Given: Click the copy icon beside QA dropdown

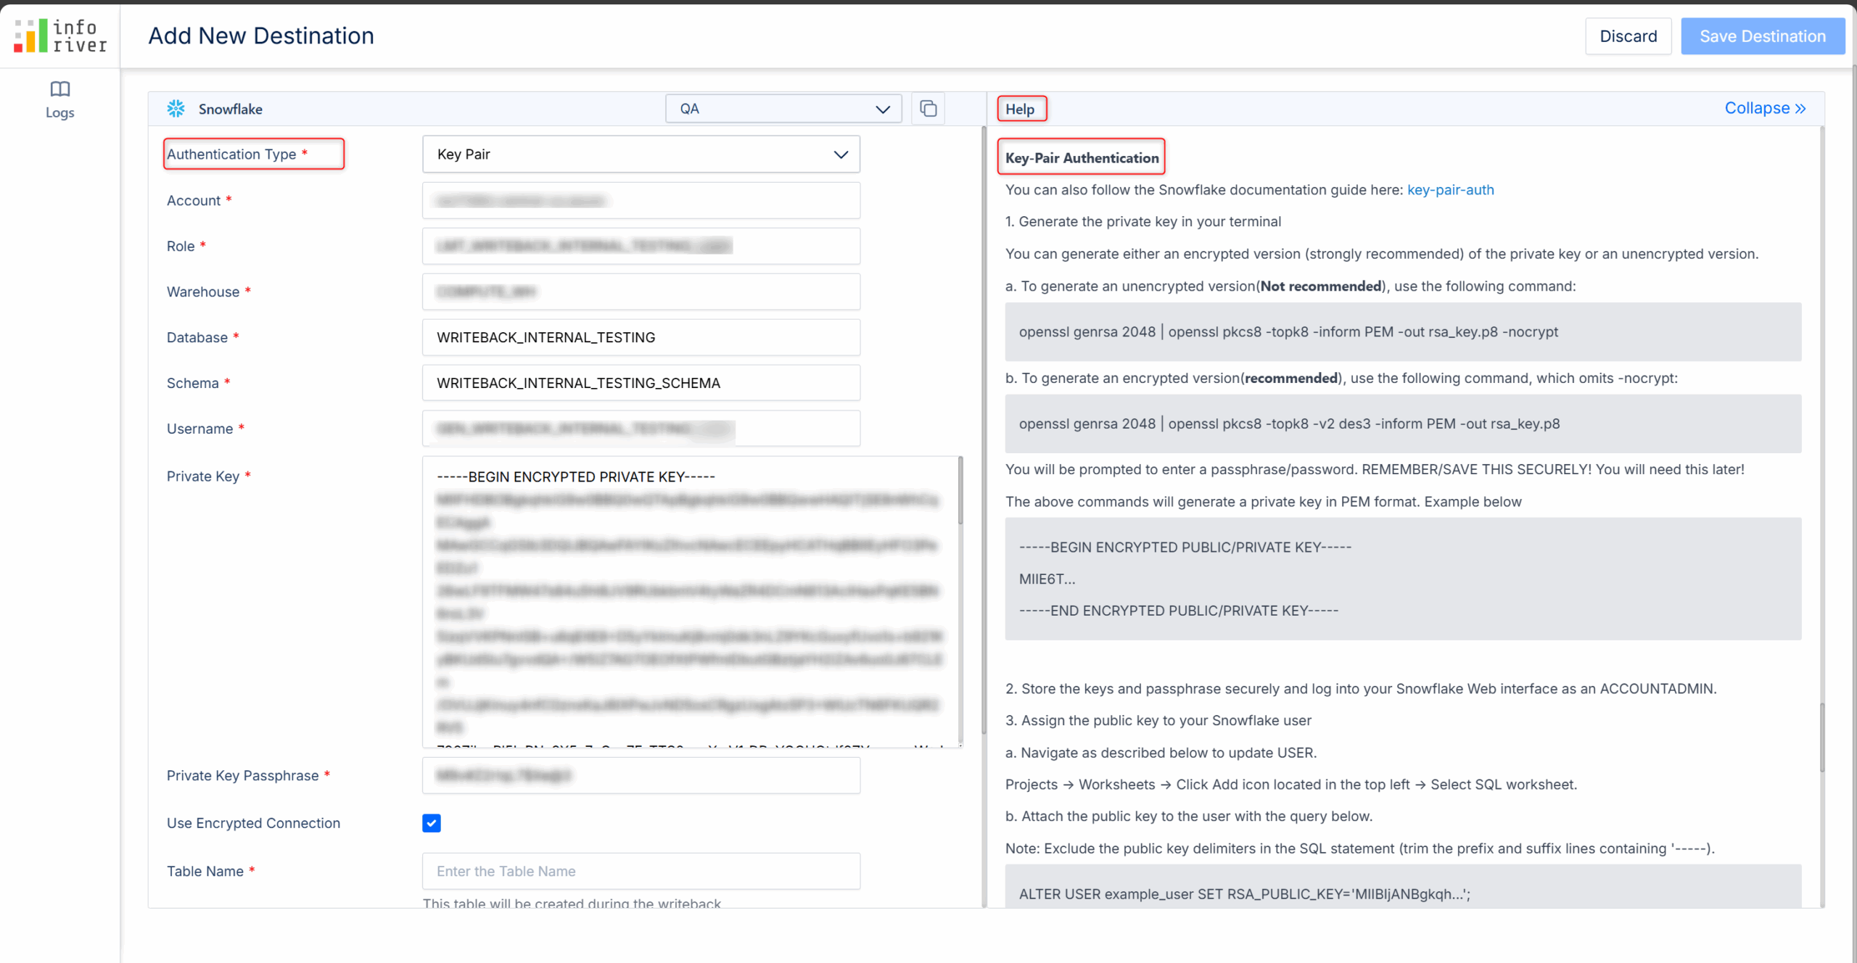Looking at the screenshot, I should point(928,109).
